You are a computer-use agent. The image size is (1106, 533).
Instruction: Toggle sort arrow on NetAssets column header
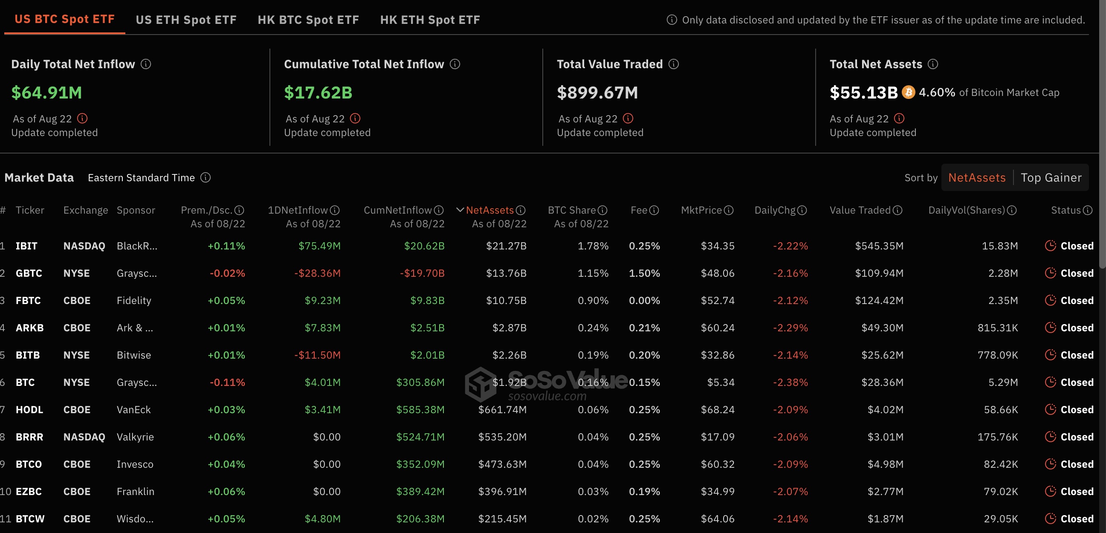tap(460, 210)
